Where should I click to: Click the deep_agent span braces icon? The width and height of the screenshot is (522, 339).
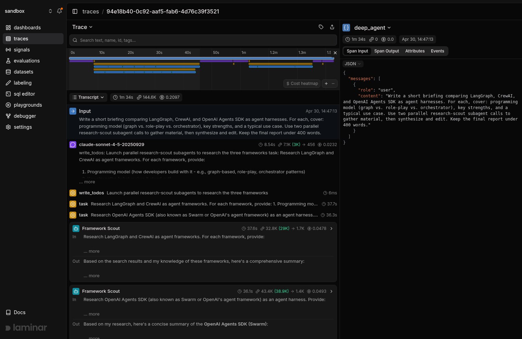tap(346, 28)
